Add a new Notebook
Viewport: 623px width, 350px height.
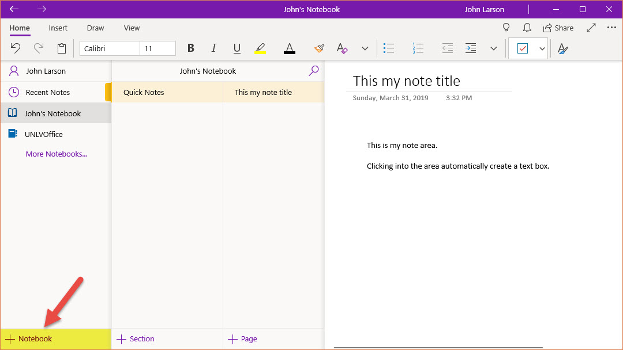(x=29, y=338)
